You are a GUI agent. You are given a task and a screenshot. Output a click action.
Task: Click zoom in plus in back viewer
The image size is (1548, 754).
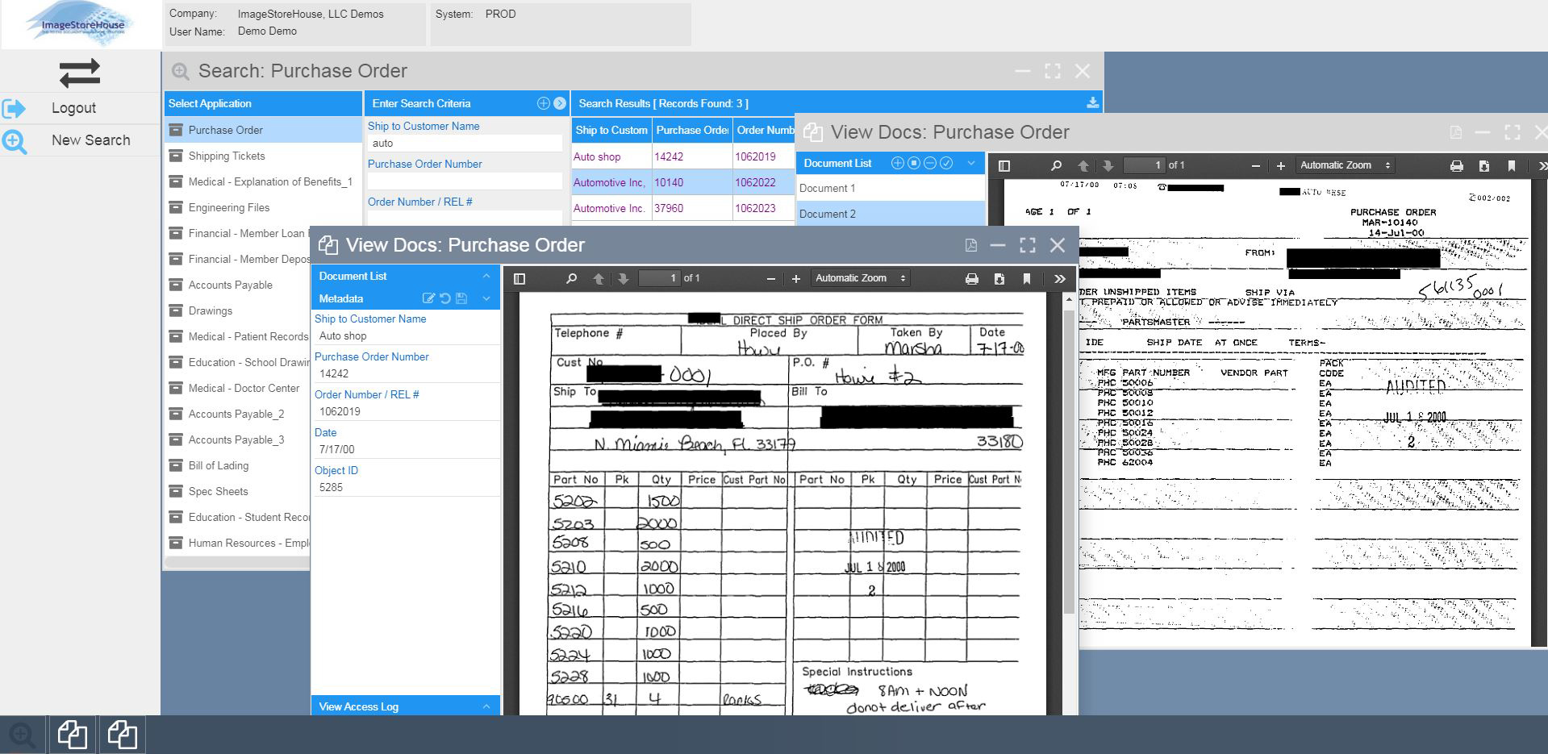tap(1280, 165)
